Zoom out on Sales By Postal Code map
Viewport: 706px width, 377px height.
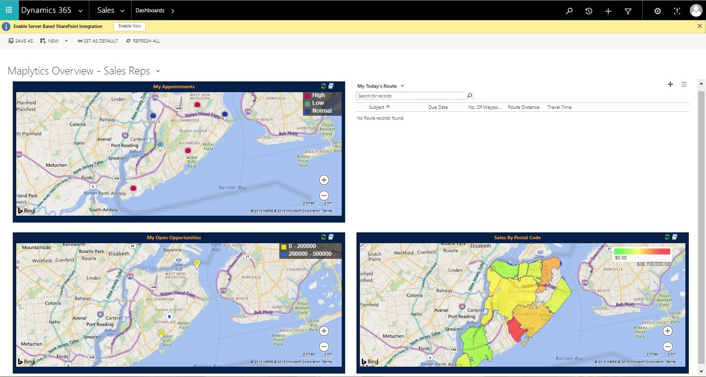(x=668, y=347)
